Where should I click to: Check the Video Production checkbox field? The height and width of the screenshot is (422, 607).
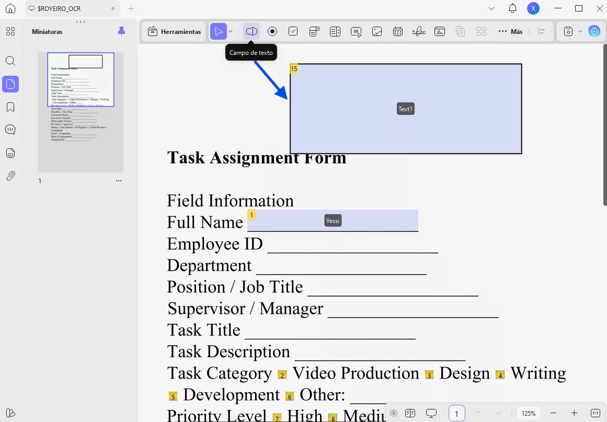[x=282, y=375]
